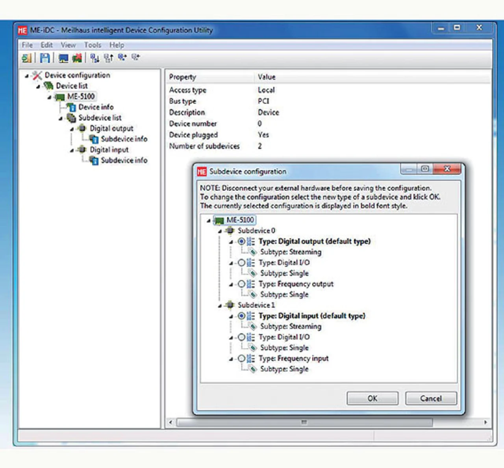Click the ME-5100 card icon in left tree
504x468 pixels.
pos(60,97)
